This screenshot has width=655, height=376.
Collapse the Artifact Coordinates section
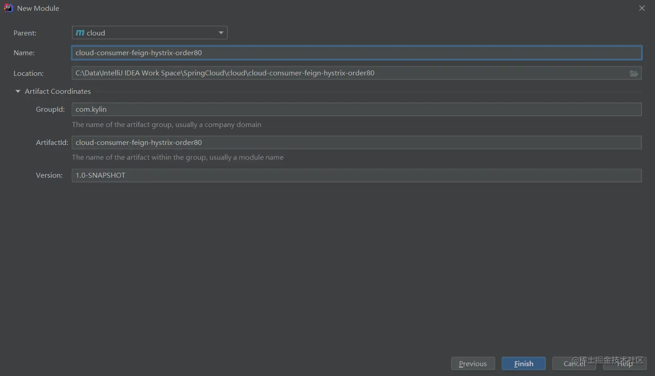pos(18,91)
